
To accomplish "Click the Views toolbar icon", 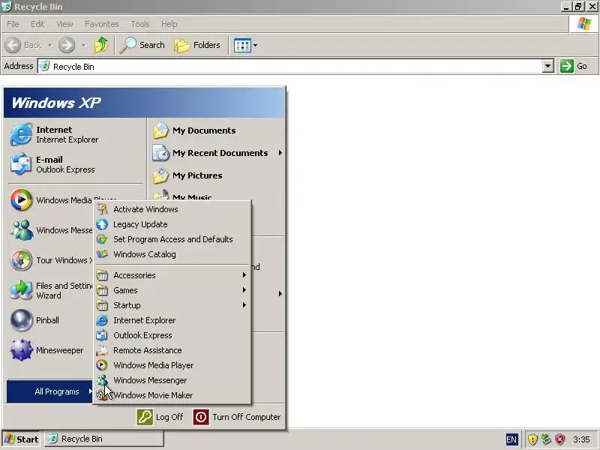I will [x=242, y=45].
